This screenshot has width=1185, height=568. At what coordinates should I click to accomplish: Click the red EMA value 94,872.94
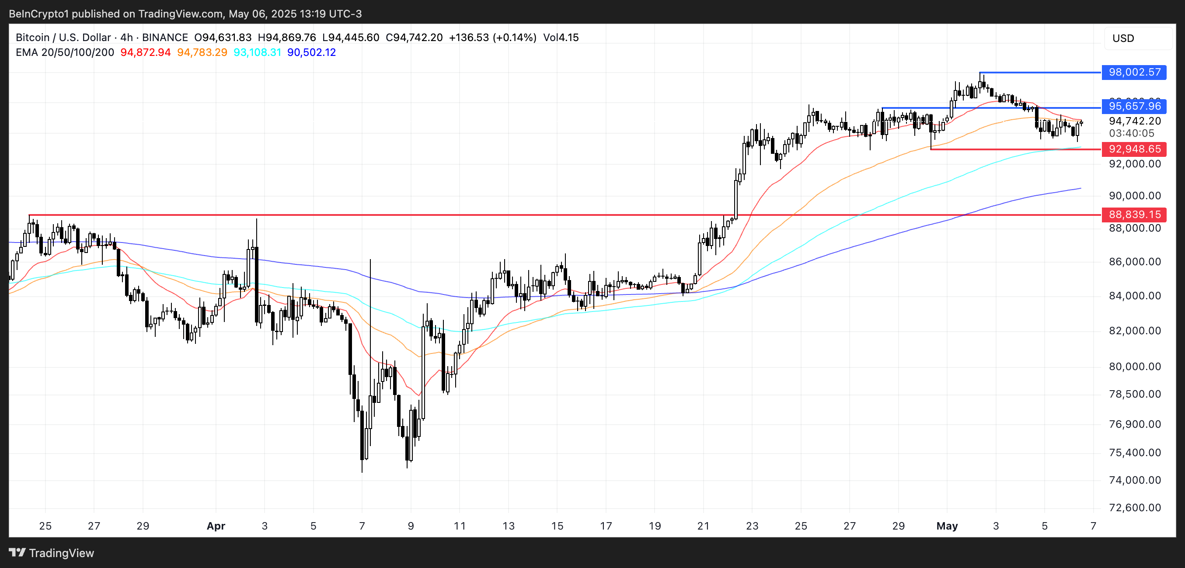point(145,52)
